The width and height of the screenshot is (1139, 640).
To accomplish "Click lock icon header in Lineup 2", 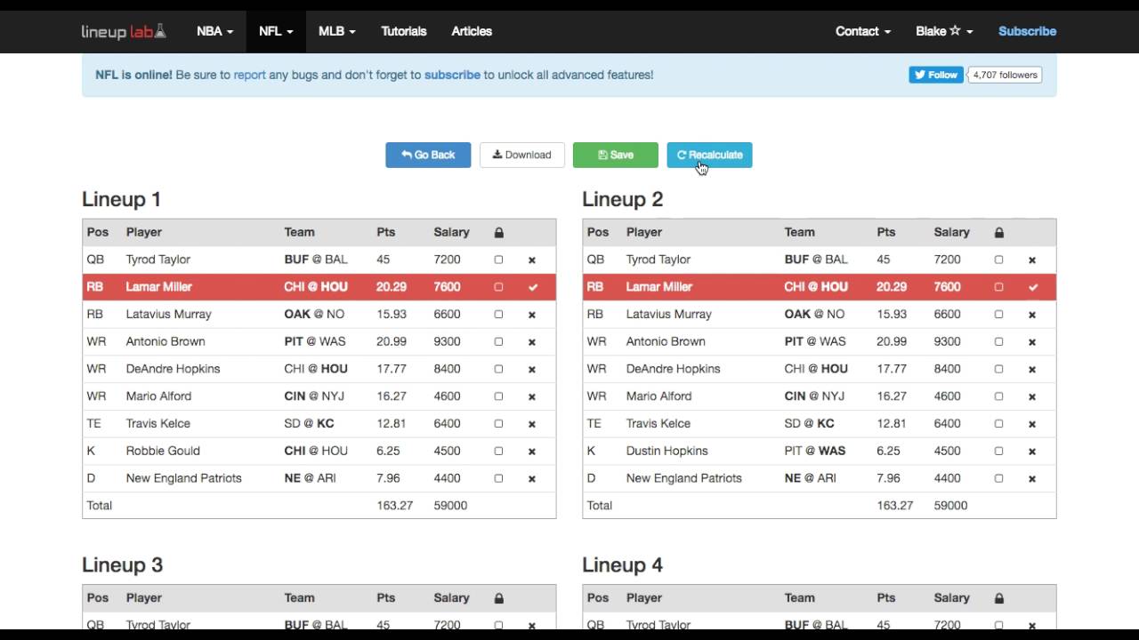I will tap(998, 233).
